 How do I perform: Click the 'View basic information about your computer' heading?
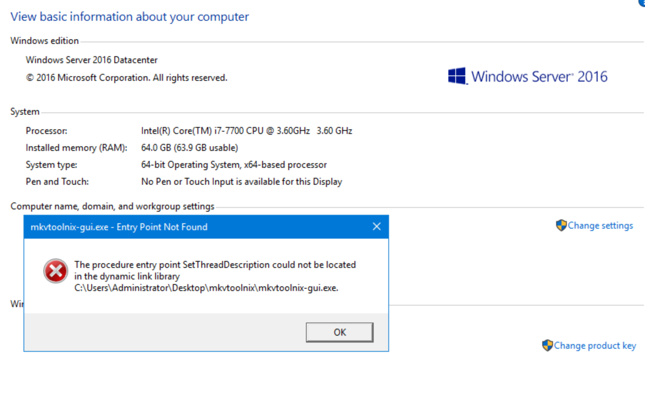pyautogui.click(x=129, y=17)
